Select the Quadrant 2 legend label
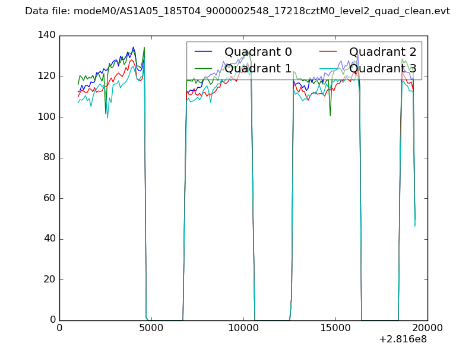The image size is (475, 356). [x=382, y=52]
